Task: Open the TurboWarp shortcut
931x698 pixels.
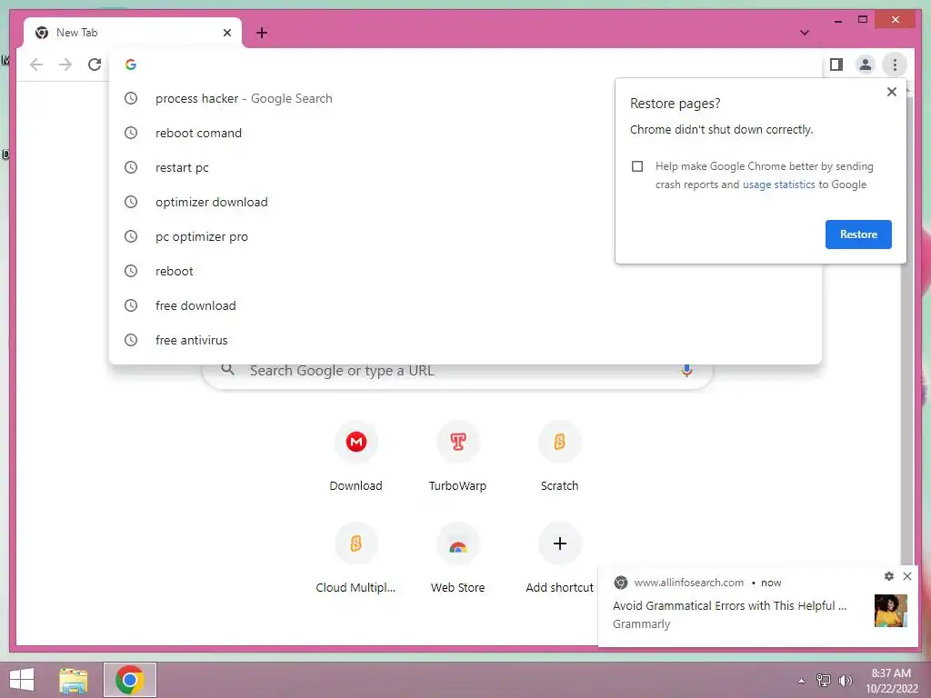Action: tap(457, 457)
